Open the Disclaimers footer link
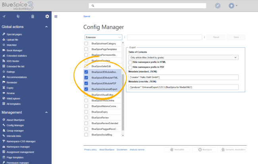 pyautogui.click(x=122, y=150)
